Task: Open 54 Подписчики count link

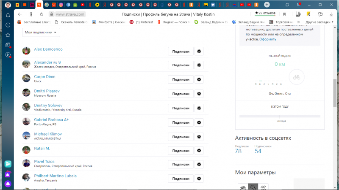Action: [x=258, y=151]
